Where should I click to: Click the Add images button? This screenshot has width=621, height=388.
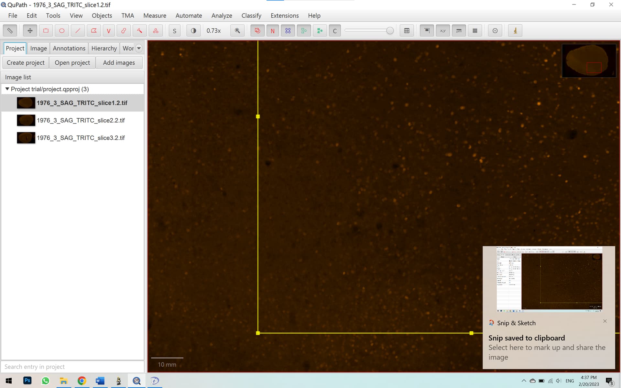tap(119, 62)
